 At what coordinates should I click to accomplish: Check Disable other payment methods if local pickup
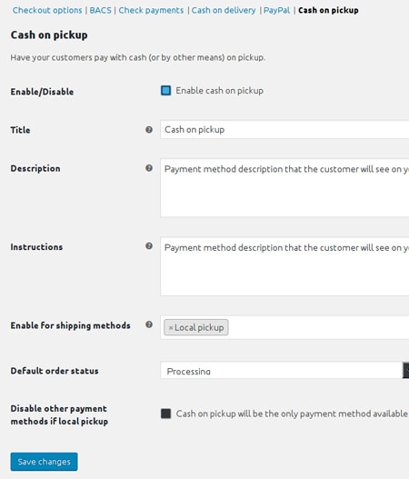pos(165,414)
